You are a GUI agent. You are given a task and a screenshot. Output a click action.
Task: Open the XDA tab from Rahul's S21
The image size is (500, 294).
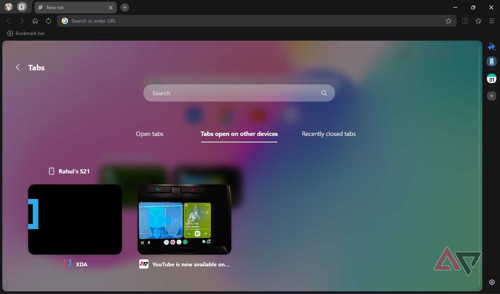pyautogui.click(x=75, y=220)
